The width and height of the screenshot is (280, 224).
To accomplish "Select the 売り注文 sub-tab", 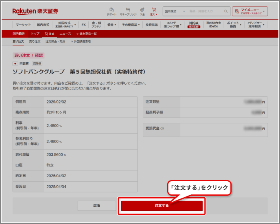I will [35, 42].
